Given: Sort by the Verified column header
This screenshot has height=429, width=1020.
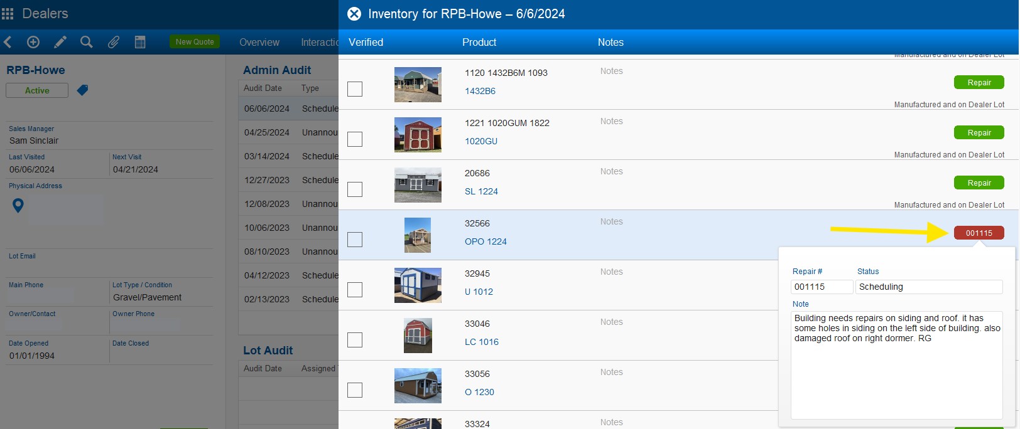Looking at the screenshot, I should pos(366,42).
